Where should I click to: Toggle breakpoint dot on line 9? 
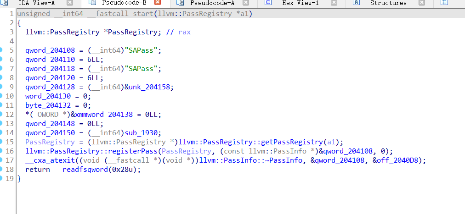coord(1,87)
